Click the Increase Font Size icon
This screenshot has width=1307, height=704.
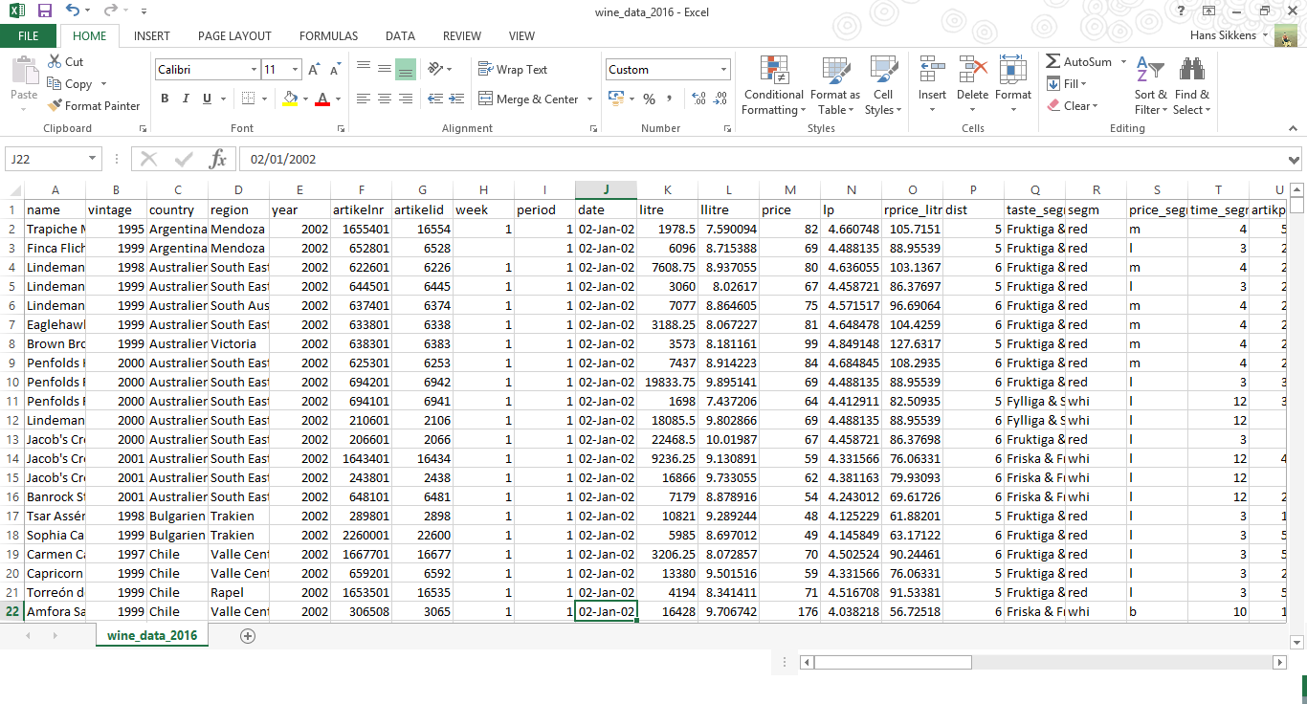[x=315, y=70]
